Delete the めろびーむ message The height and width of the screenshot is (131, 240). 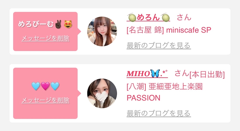pyautogui.click(x=45, y=38)
